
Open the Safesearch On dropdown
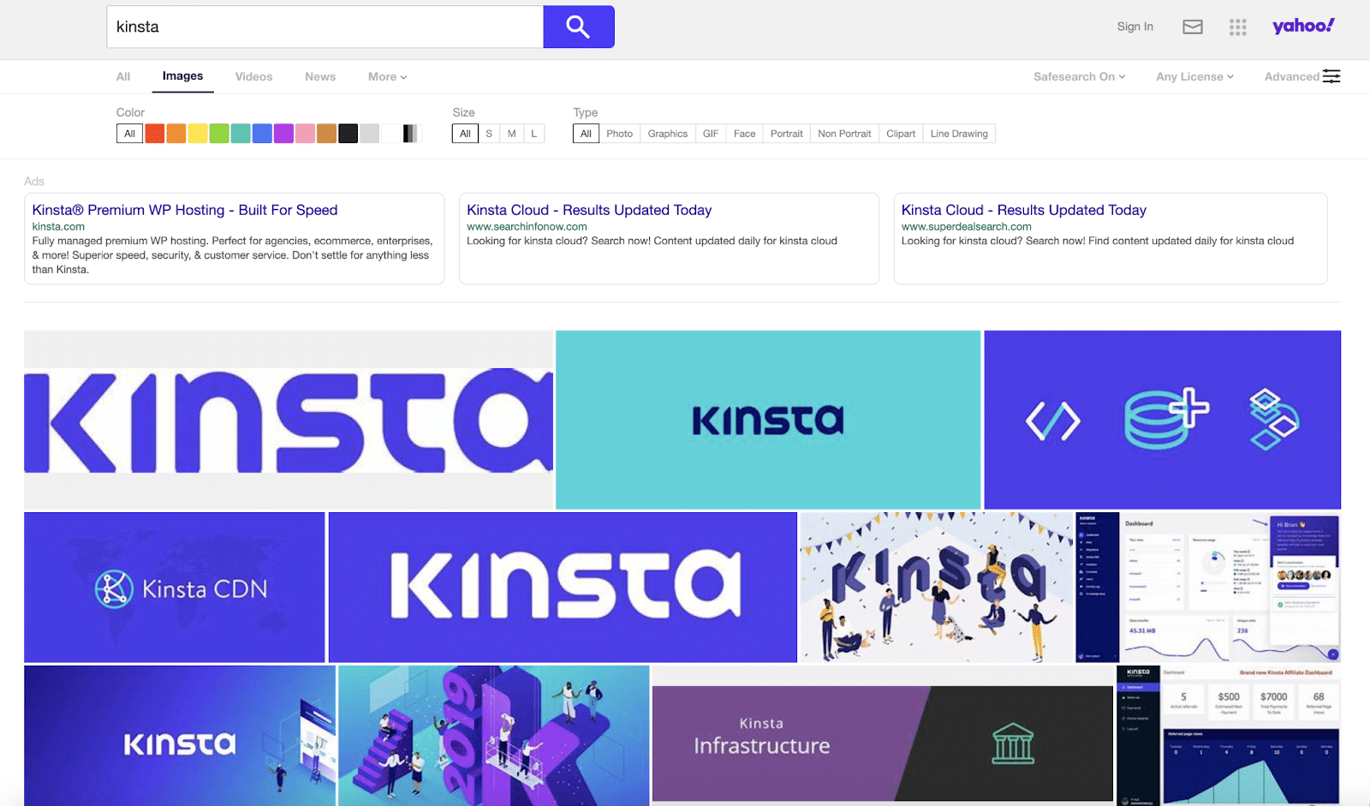(x=1080, y=77)
